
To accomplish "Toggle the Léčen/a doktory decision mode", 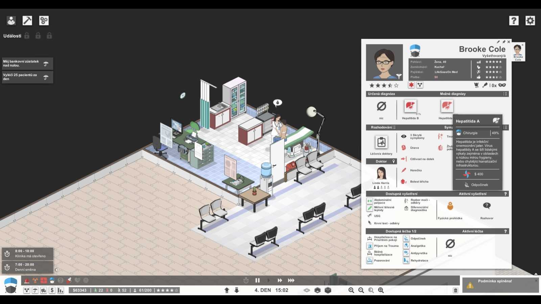I will 381,143.
